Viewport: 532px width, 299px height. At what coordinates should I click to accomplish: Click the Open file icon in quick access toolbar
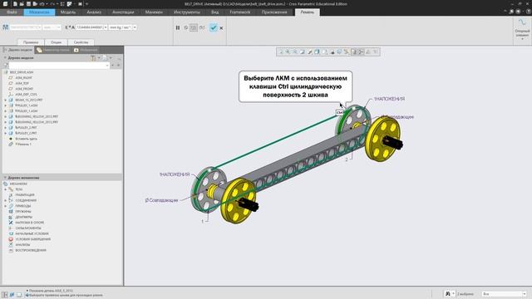pos(22,3)
